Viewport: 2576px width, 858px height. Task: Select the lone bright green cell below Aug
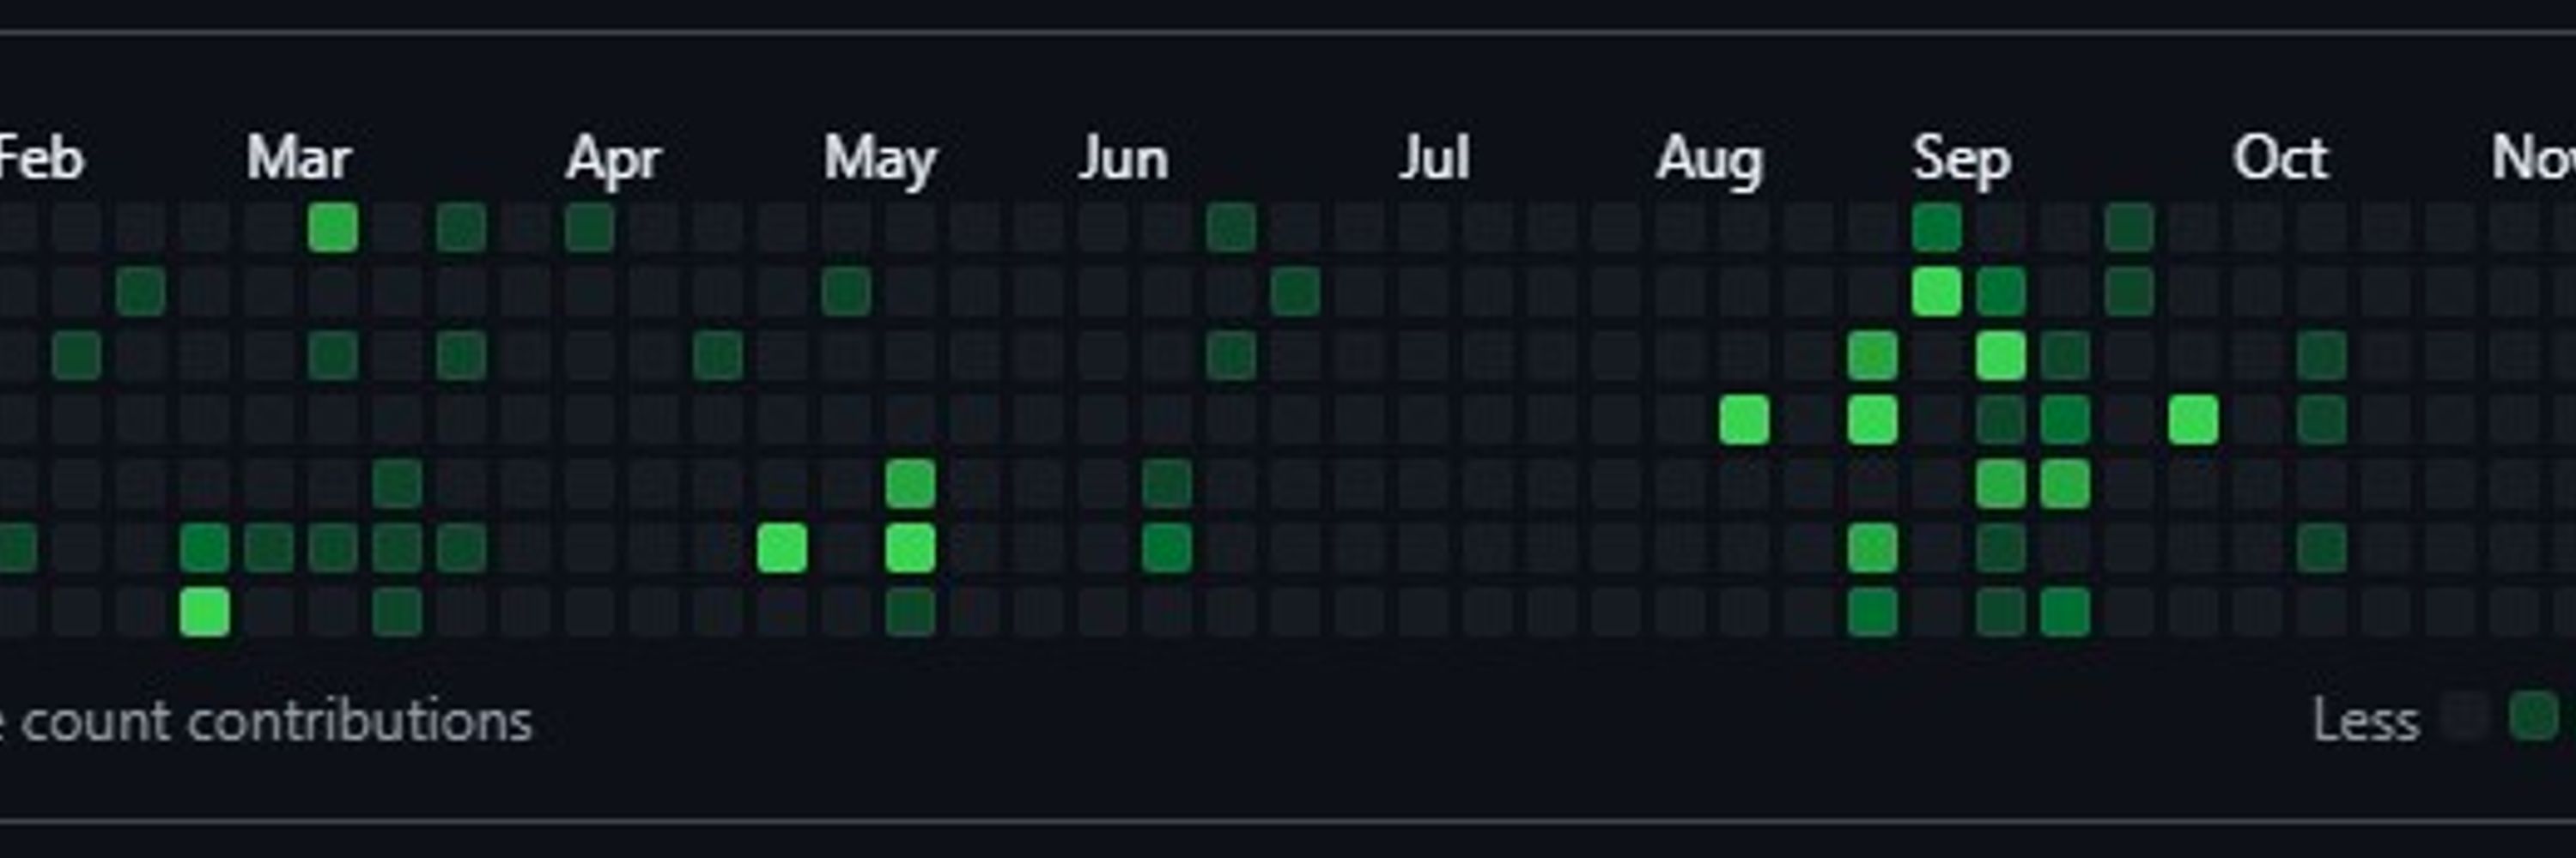point(1744,420)
